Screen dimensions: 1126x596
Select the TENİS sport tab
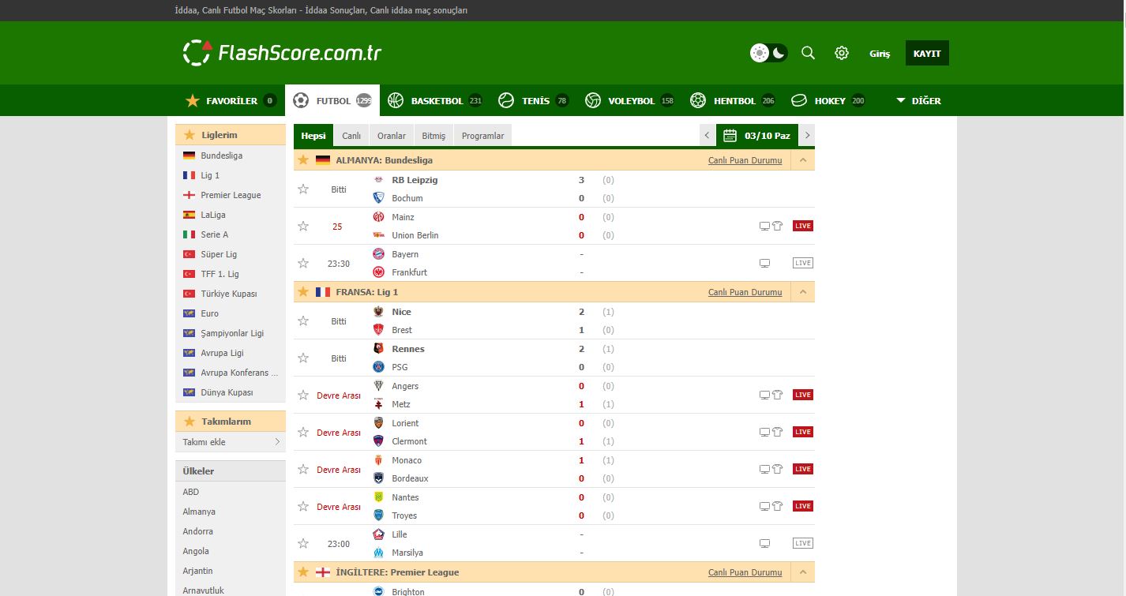pyautogui.click(x=533, y=100)
